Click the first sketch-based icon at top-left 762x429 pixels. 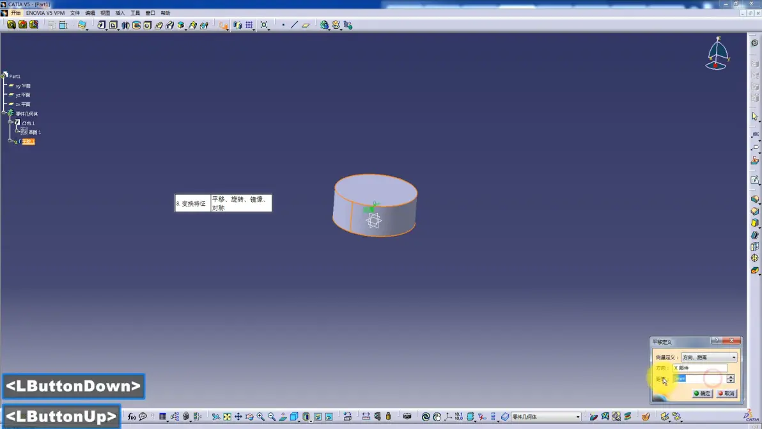pyautogui.click(x=11, y=25)
